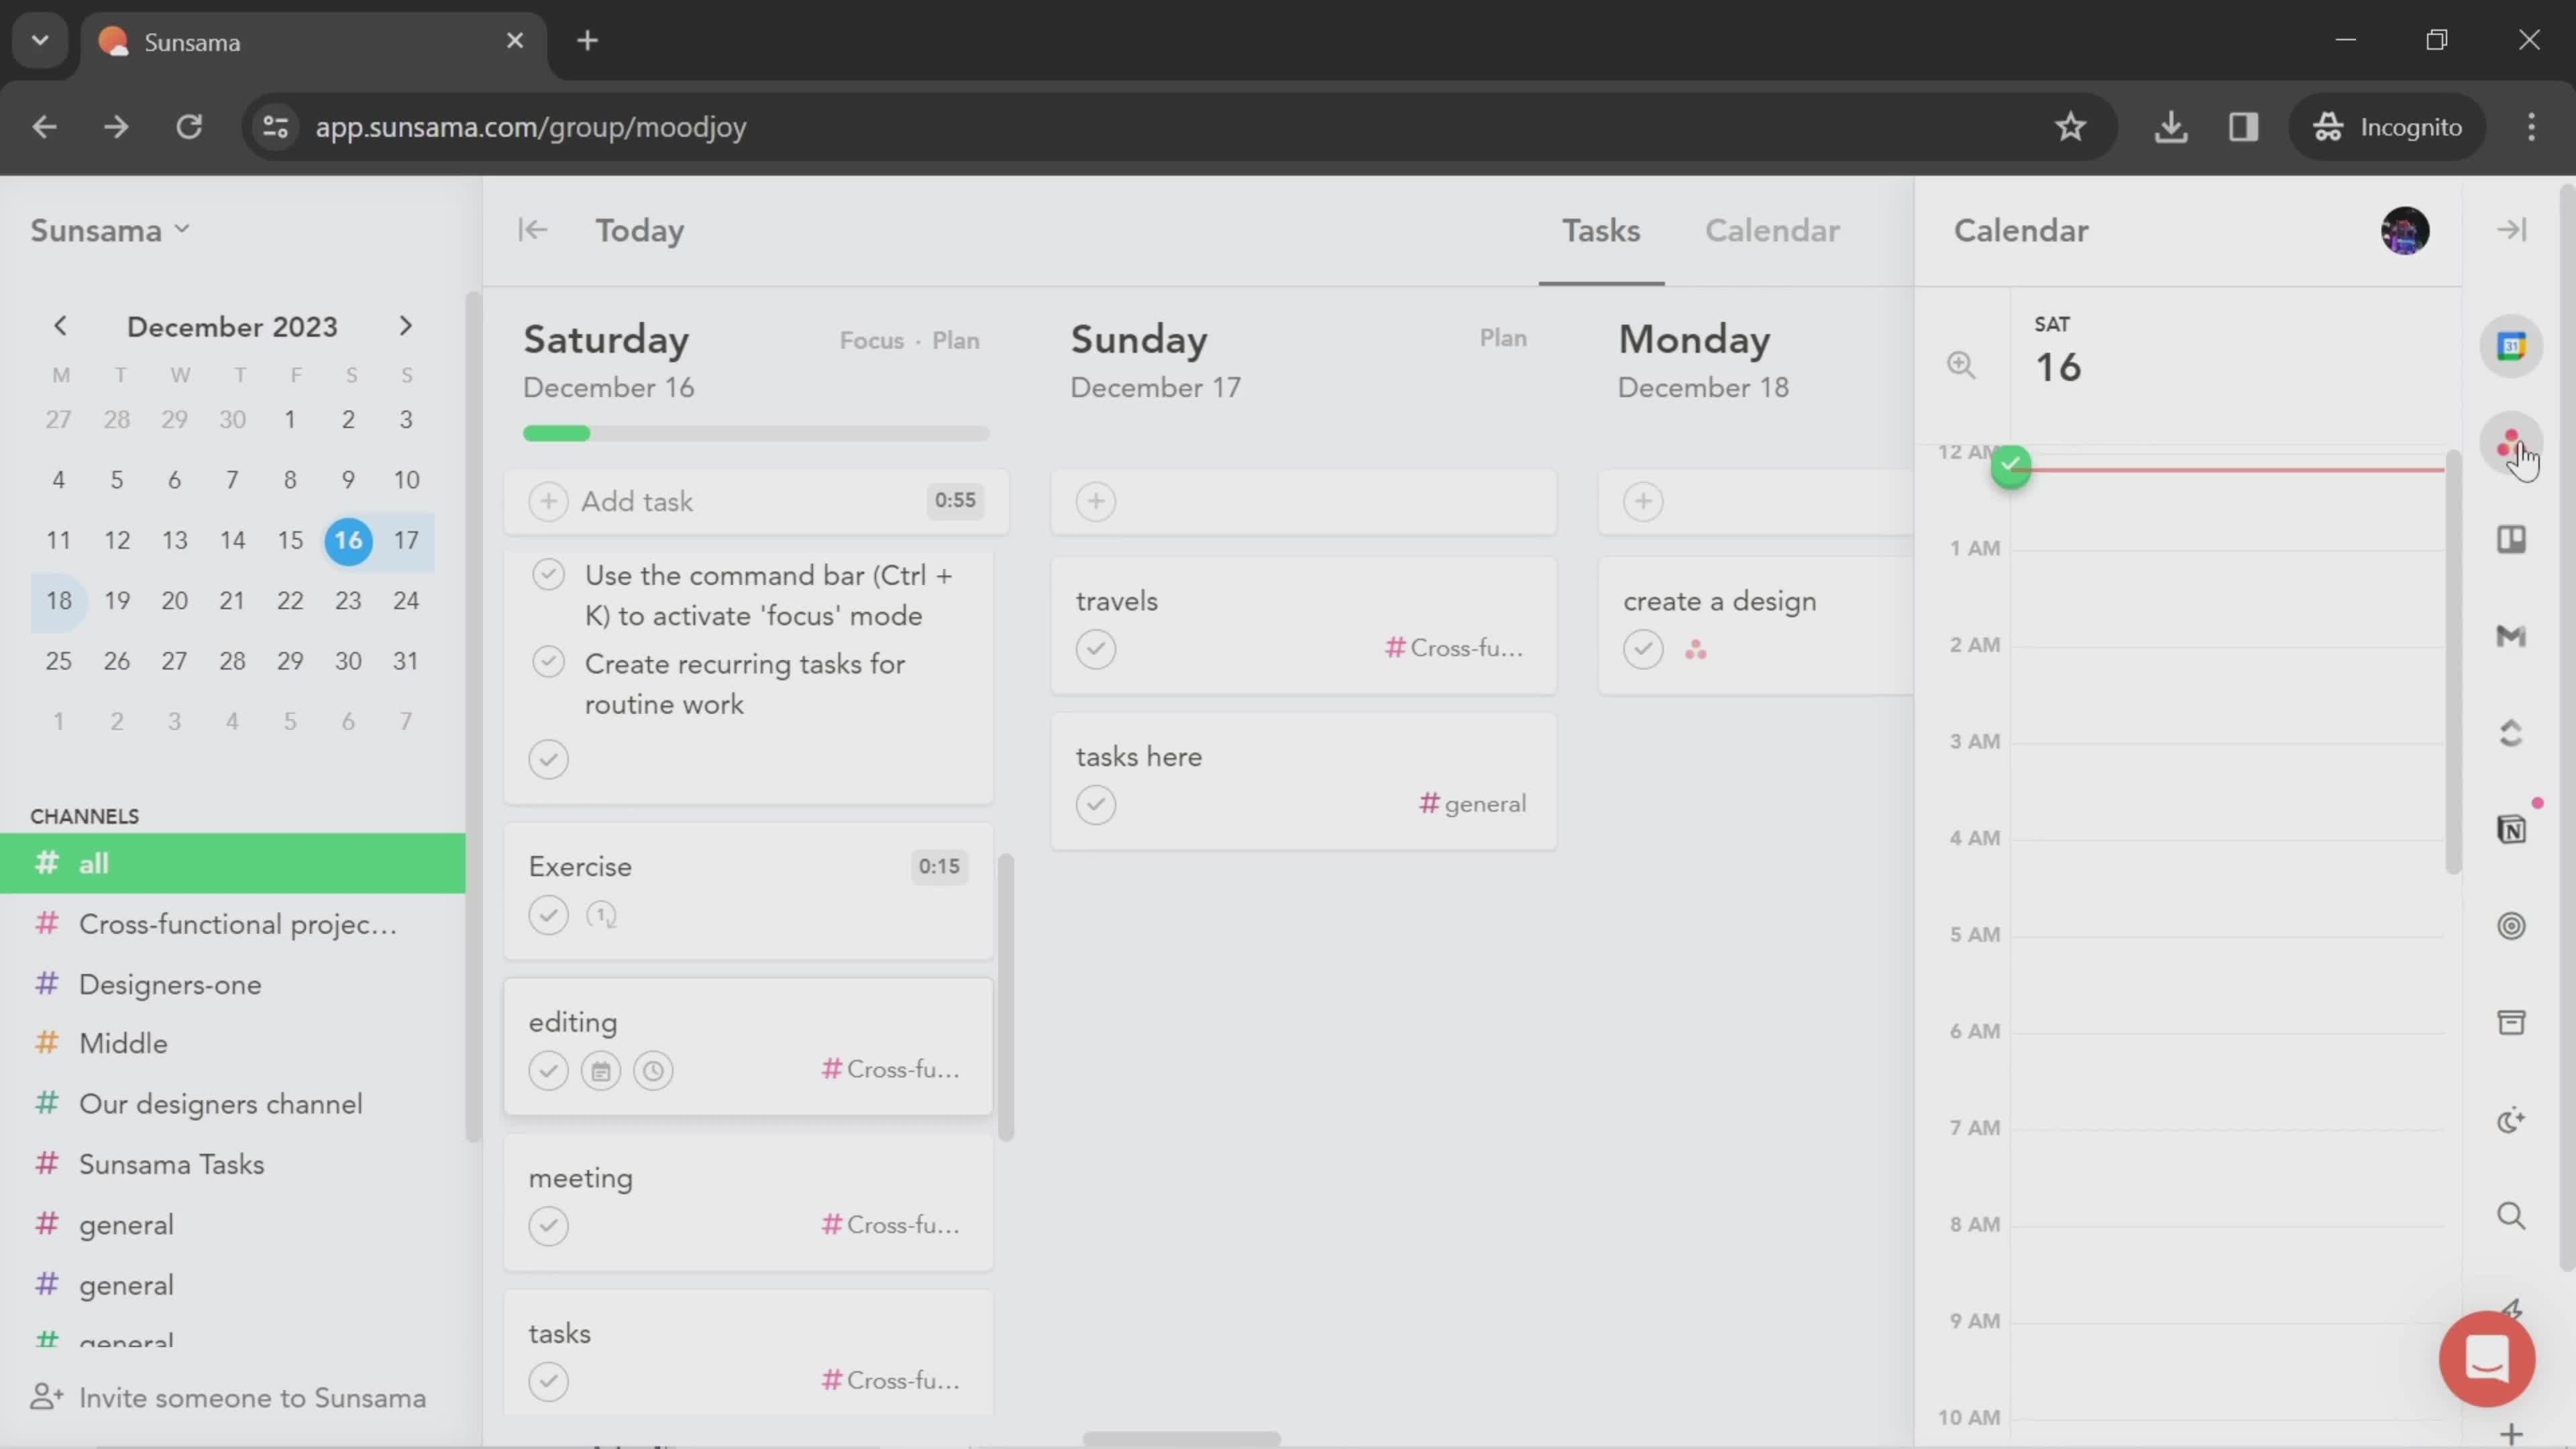
Task: Select the Tasks tab in main view
Action: pos(1601,230)
